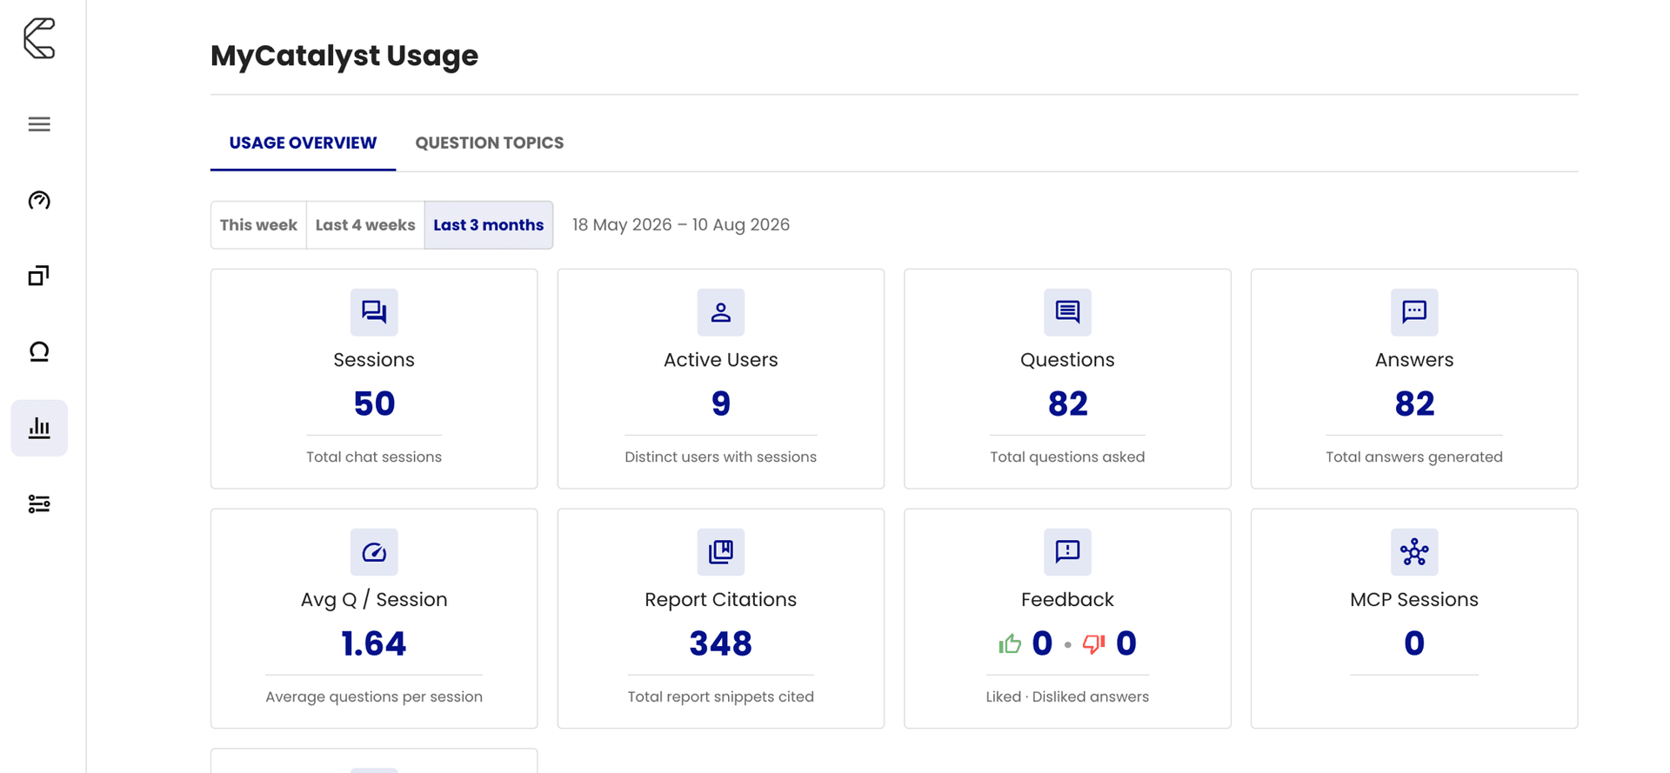Viewport: 1670px width, 773px height.
Task: Open the speedometer dashboard sidebar icon
Action: pos(39,201)
